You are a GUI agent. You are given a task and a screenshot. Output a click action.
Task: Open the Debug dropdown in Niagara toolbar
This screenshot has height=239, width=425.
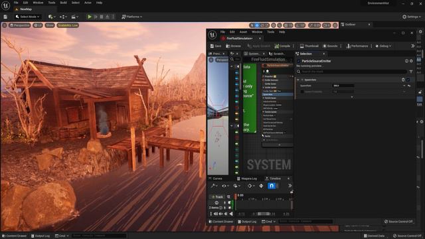(x=383, y=46)
